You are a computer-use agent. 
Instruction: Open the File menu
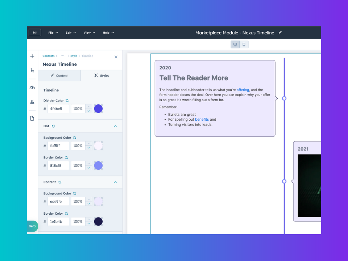pyautogui.click(x=53, y=33)
